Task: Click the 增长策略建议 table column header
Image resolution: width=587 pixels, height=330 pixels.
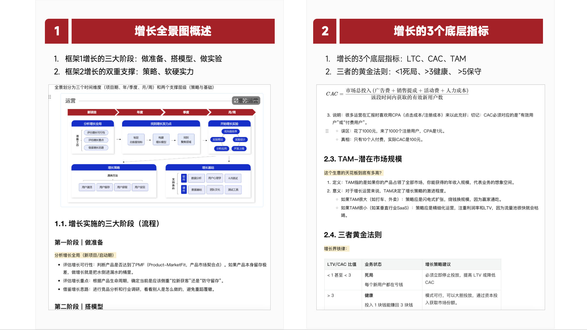Action: pyautogui.click(x=438, y=264)
